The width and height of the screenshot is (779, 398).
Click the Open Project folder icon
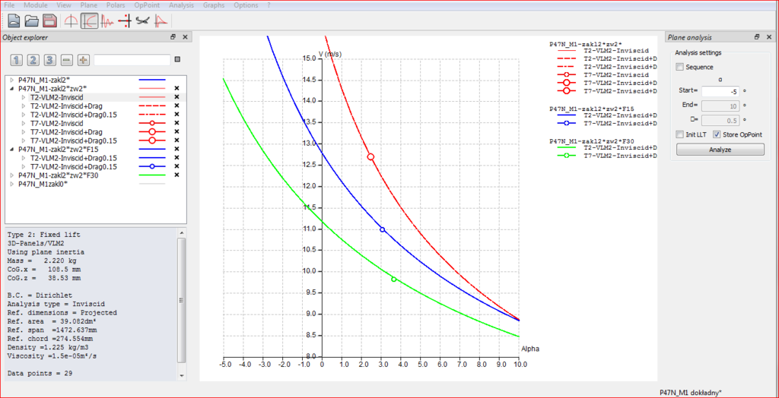point(31,21)
